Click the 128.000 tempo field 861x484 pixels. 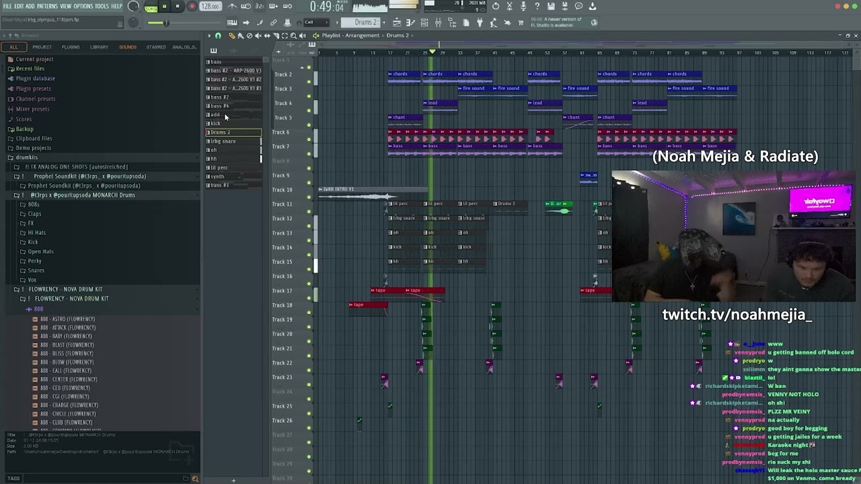click(x=211, y=7)
